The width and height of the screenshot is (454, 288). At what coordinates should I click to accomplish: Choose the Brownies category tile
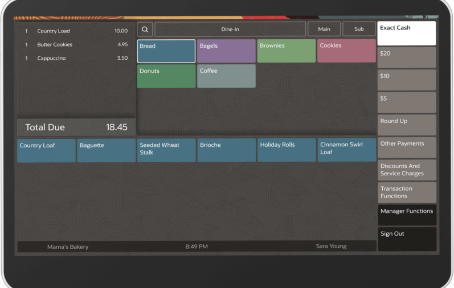click(286, 51)
